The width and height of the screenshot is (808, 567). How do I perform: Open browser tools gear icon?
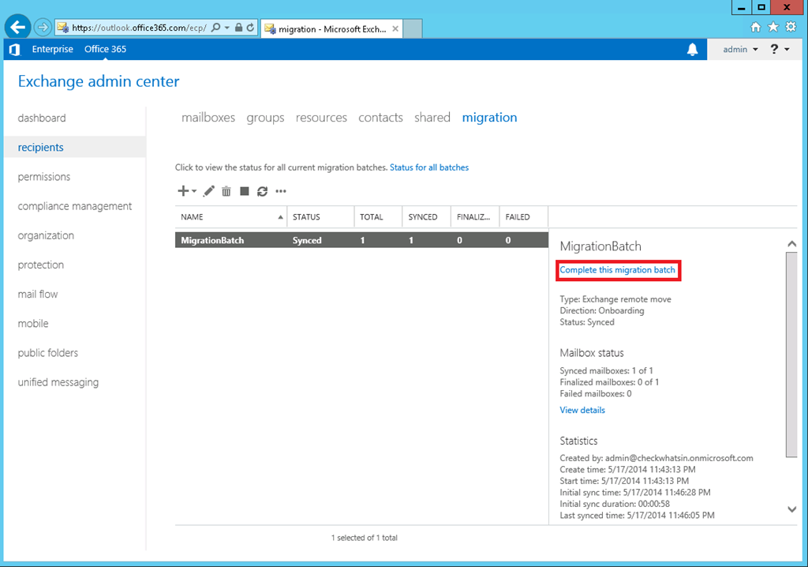click(791, 27)
